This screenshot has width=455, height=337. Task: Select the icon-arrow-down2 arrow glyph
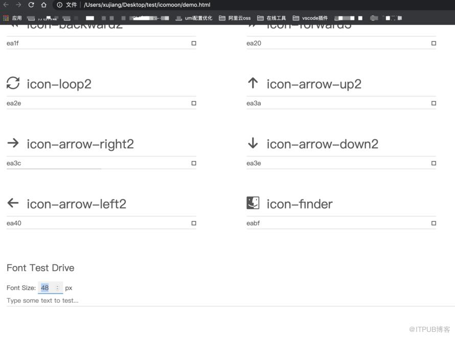click(253, 143)
